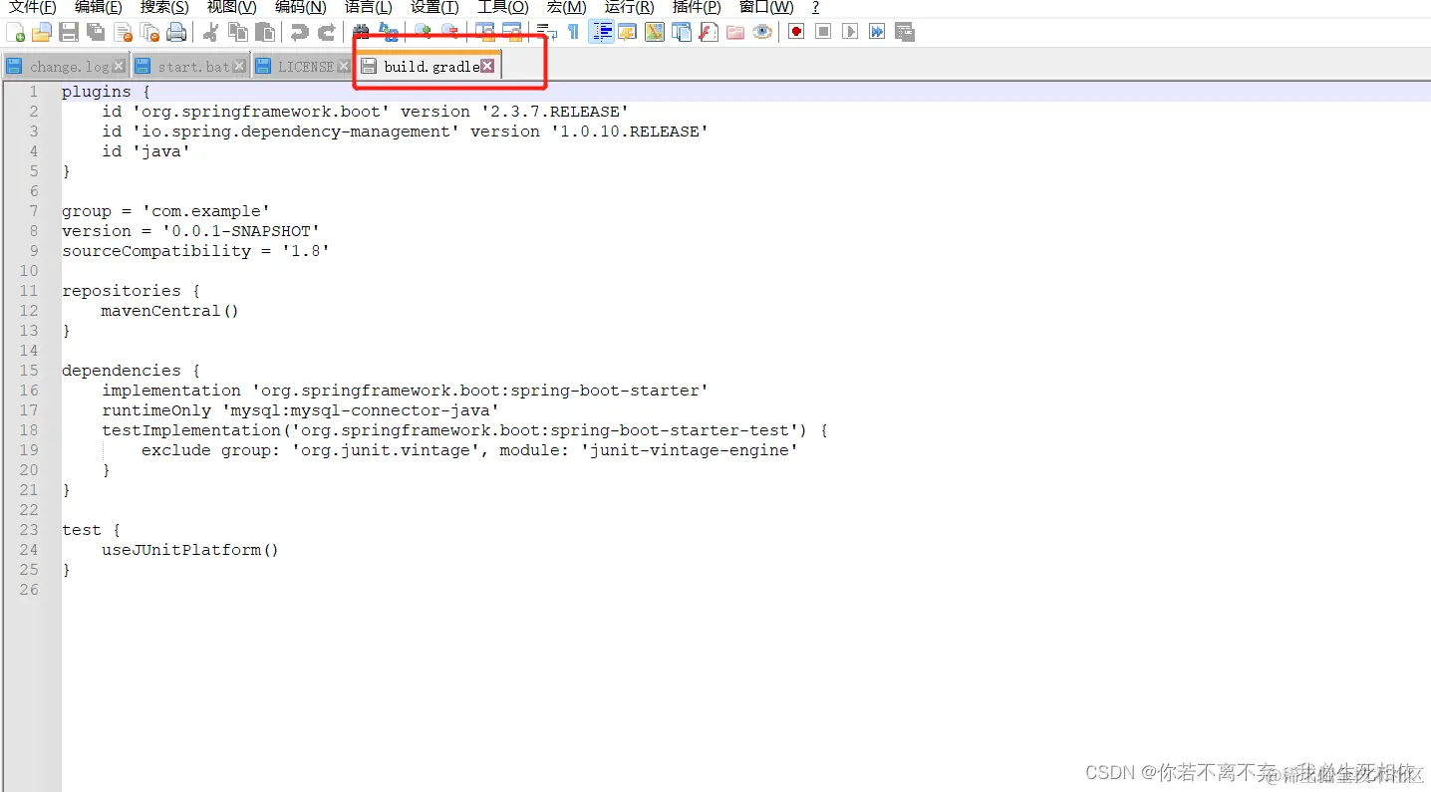Open the 编码(N) menu
Screen dimensions: 1431x792
coord(300,7)
